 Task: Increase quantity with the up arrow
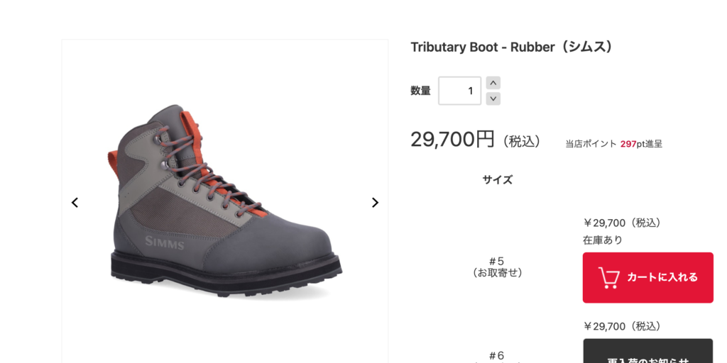pyautogui.click(x=493, y=83)
